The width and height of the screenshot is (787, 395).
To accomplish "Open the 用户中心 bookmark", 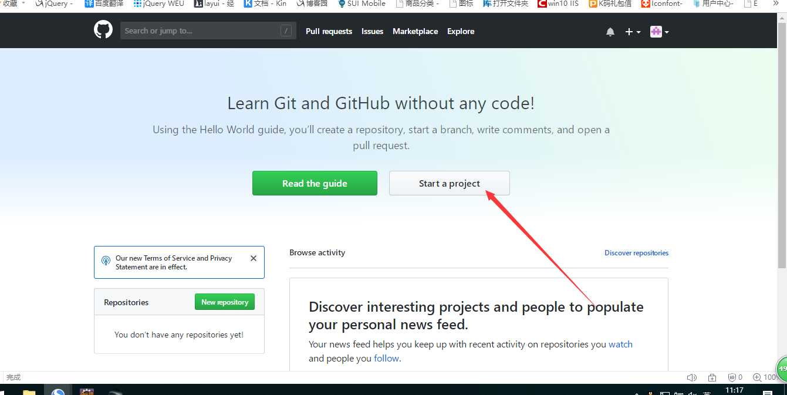I will (x=713, y=4).
